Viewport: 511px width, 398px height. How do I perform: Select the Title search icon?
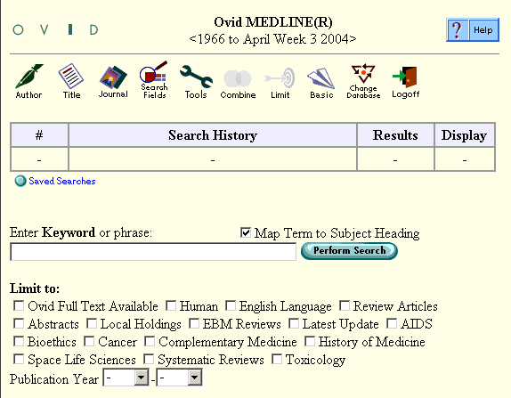(71, 81)
